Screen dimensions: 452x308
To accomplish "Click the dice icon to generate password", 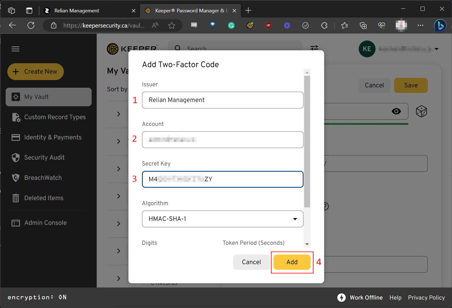I will (x=421, y=112).
